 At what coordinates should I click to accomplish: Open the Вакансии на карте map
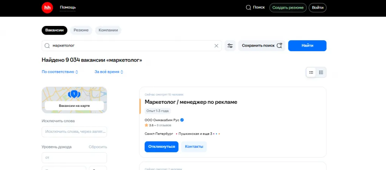pos(74,106)
